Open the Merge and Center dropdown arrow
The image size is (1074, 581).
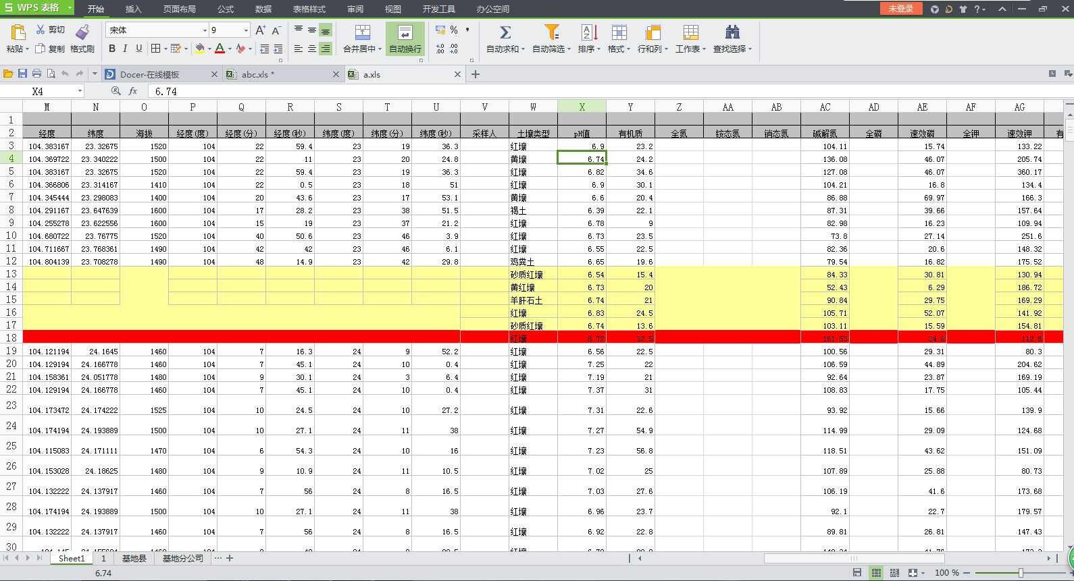coord(380,49)
